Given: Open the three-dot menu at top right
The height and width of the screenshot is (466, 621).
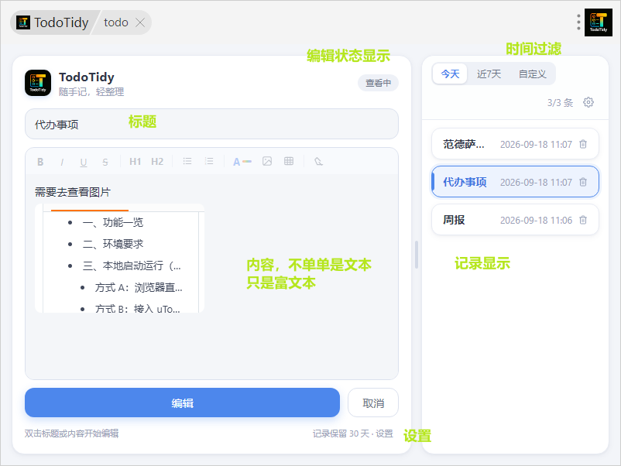Looking at the screenshot, I should 578,22.
